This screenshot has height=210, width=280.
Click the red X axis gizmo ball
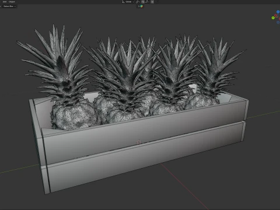point(276,16)
